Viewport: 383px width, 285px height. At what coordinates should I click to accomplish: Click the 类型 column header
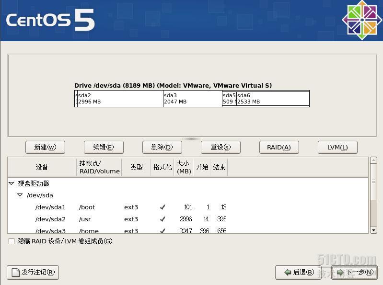[x=136, y=167]
